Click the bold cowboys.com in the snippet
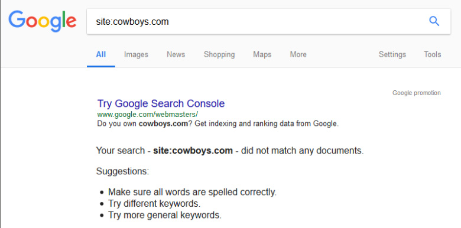461x228 pixels. click(x=163, y=123)
